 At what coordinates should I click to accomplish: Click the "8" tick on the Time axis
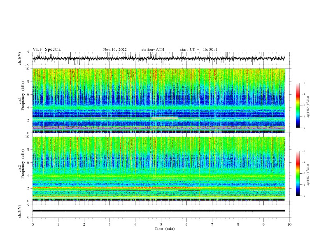[x=238, y=224]
